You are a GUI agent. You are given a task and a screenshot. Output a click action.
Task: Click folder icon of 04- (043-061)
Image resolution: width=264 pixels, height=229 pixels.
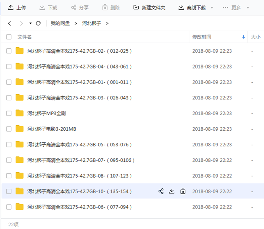tap(19, 66)
